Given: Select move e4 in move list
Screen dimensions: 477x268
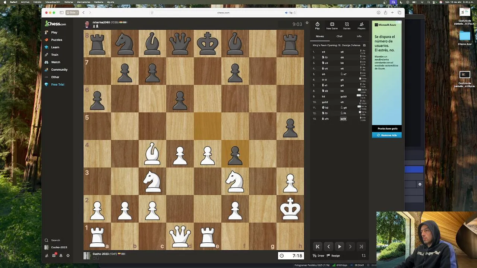Looking at the screenshot, I should pos(323,52).
